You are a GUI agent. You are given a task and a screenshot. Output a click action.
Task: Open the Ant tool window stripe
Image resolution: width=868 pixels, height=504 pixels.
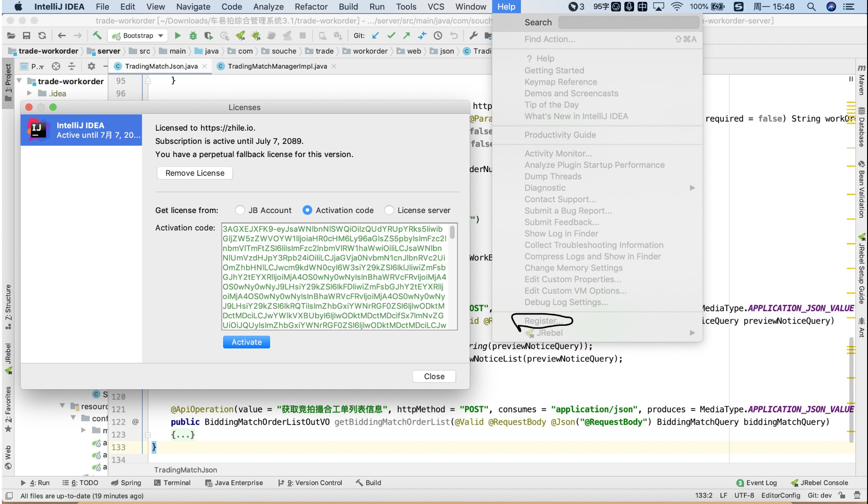coord(861,327)
